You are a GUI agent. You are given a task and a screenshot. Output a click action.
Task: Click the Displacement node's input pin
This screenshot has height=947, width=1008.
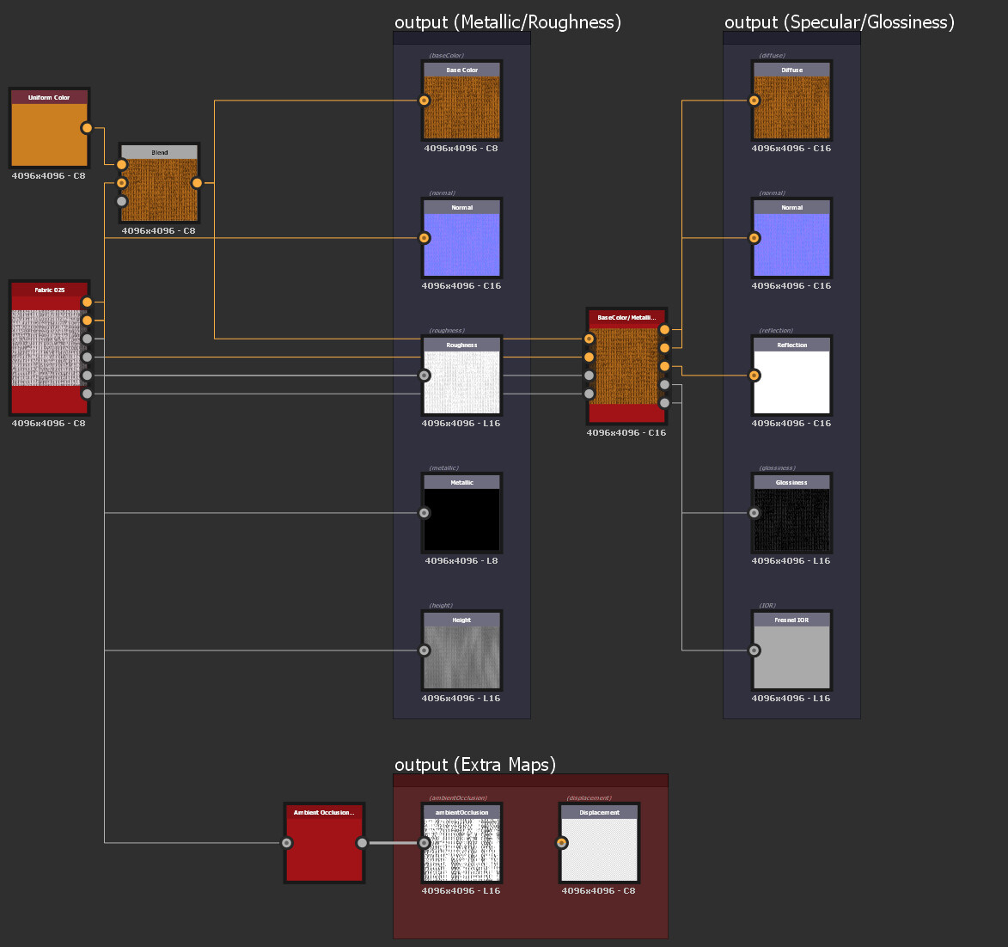pos(561,843)
